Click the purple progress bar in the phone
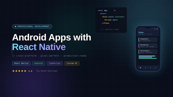 [145, 57]
